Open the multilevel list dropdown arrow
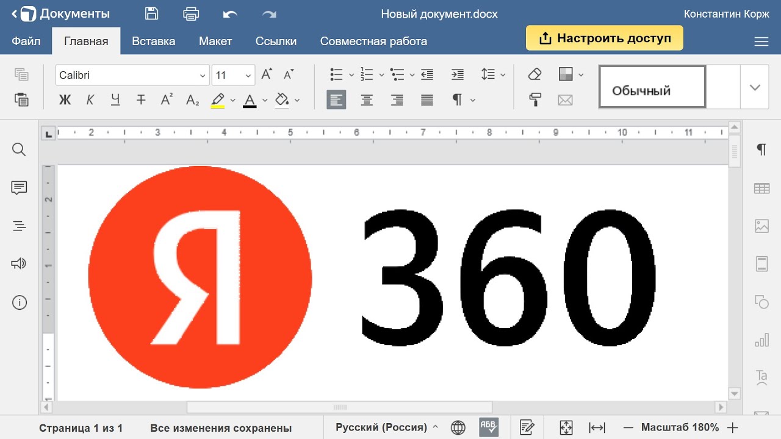Viewport: 781px width, 439px height. coord(412,75)
